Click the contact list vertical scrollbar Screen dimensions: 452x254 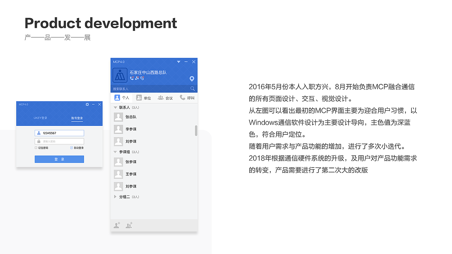pyautogui.click(x=196, y=131)
